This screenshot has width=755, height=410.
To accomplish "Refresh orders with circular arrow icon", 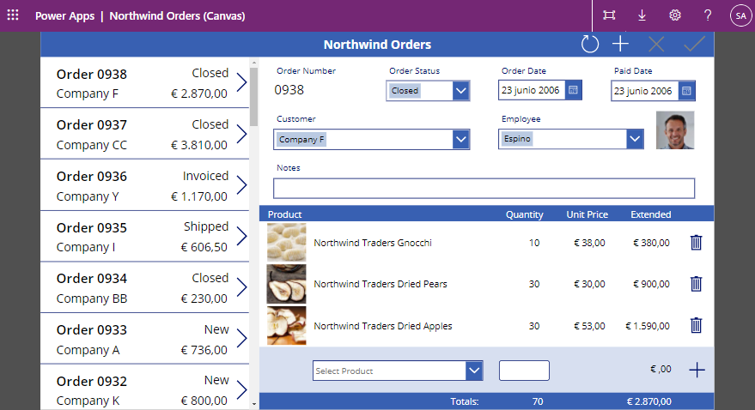I will (590, 45).
